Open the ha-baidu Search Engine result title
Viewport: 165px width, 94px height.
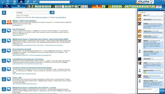click(x=34, y=88)
